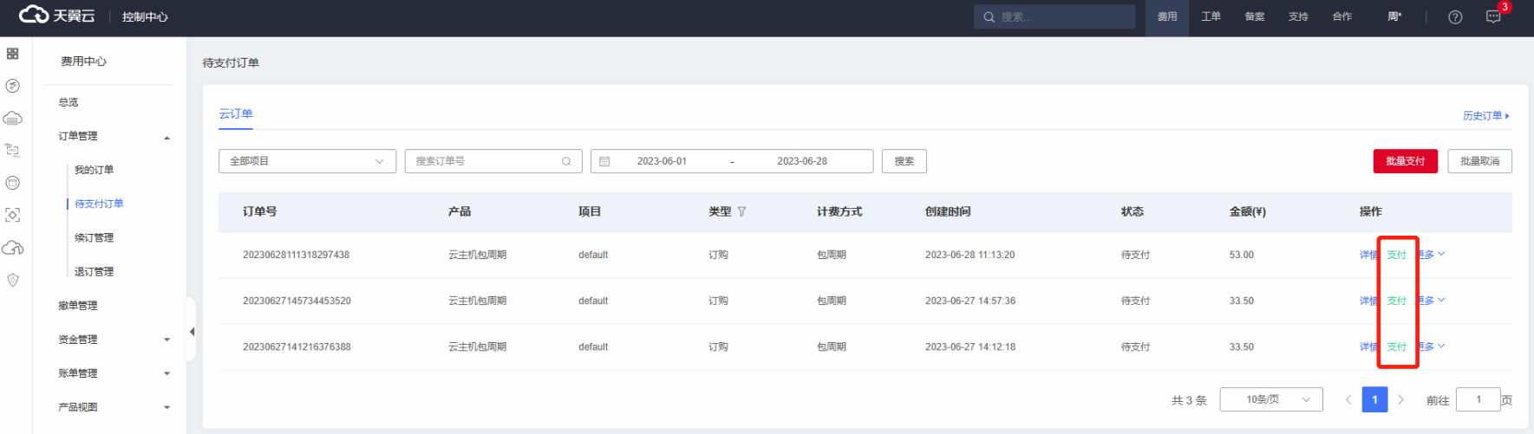This screenshot has height=434, width=1534.
Task: Open the 历史订单 link
Action: 1485,115
